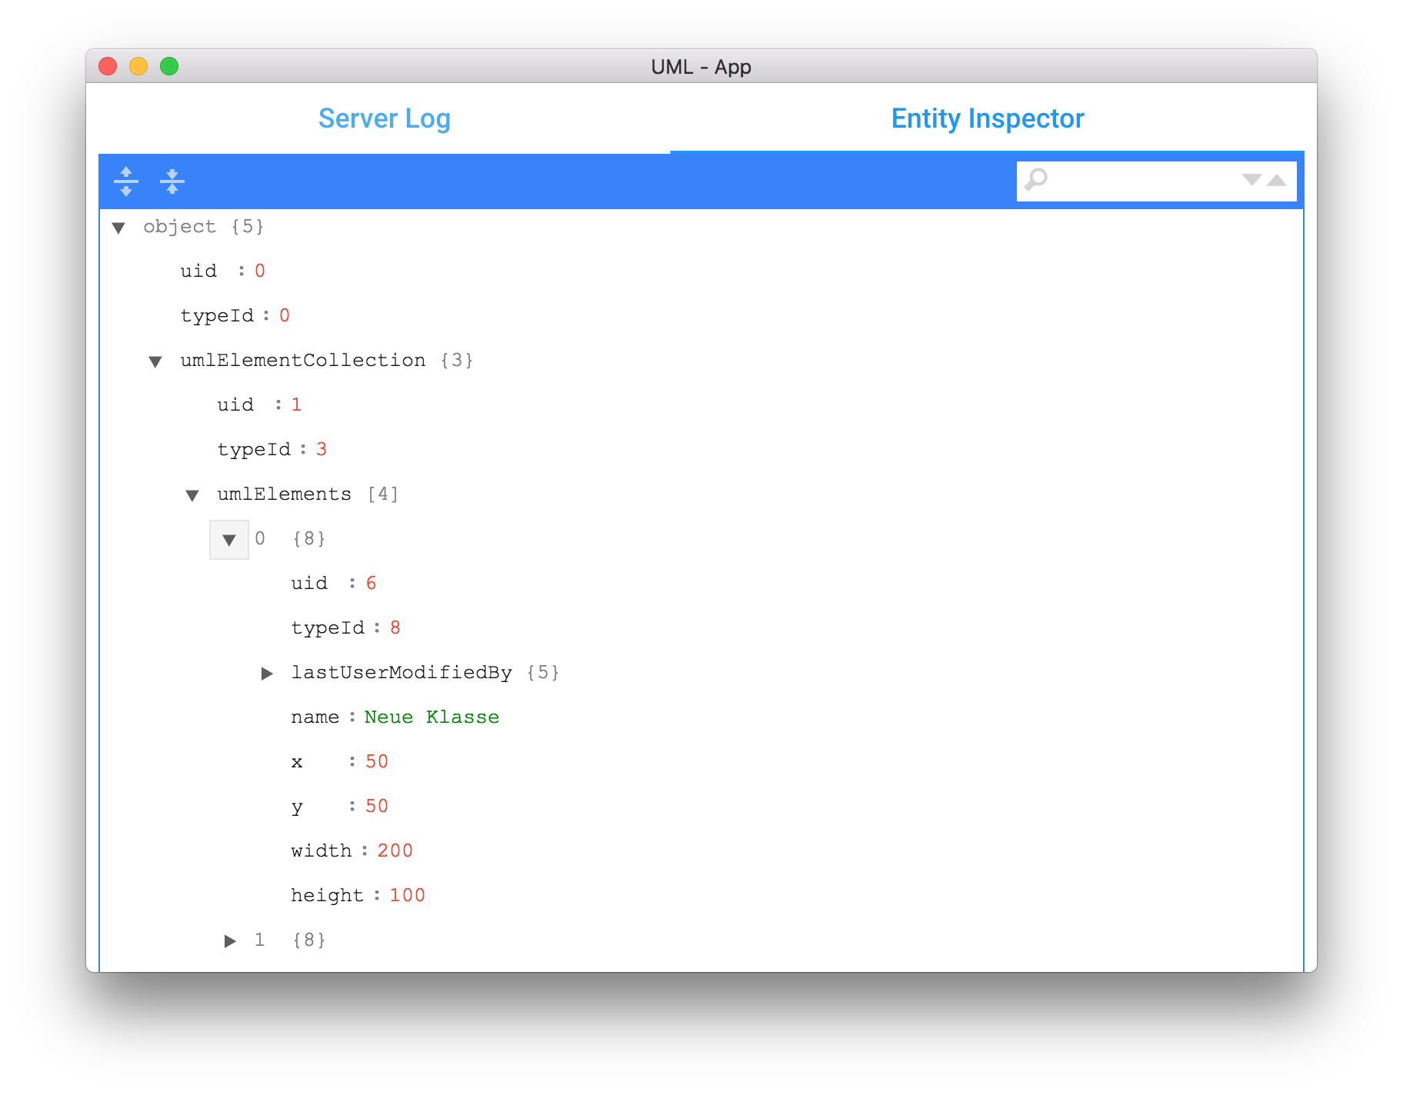Select the name value Neue Klasse
The height and width of the screenshot is (1095, 1403).
(x=432, y=717)
